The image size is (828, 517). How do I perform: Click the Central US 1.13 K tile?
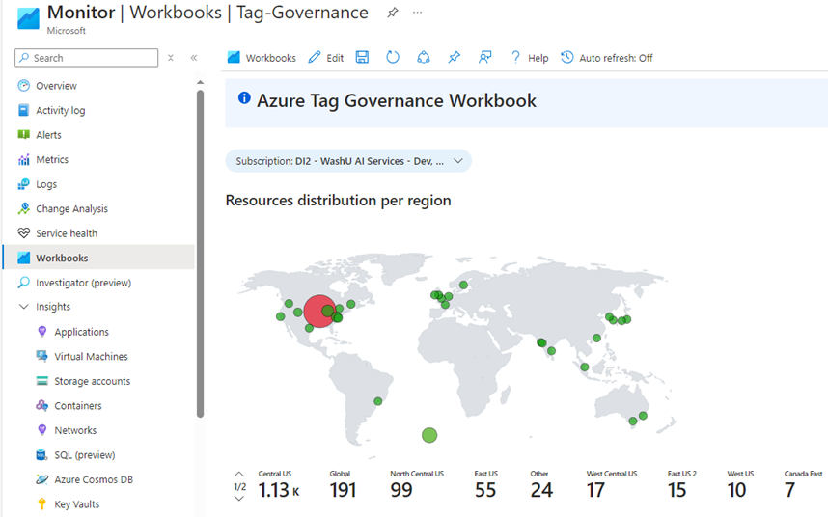[279, 484]
